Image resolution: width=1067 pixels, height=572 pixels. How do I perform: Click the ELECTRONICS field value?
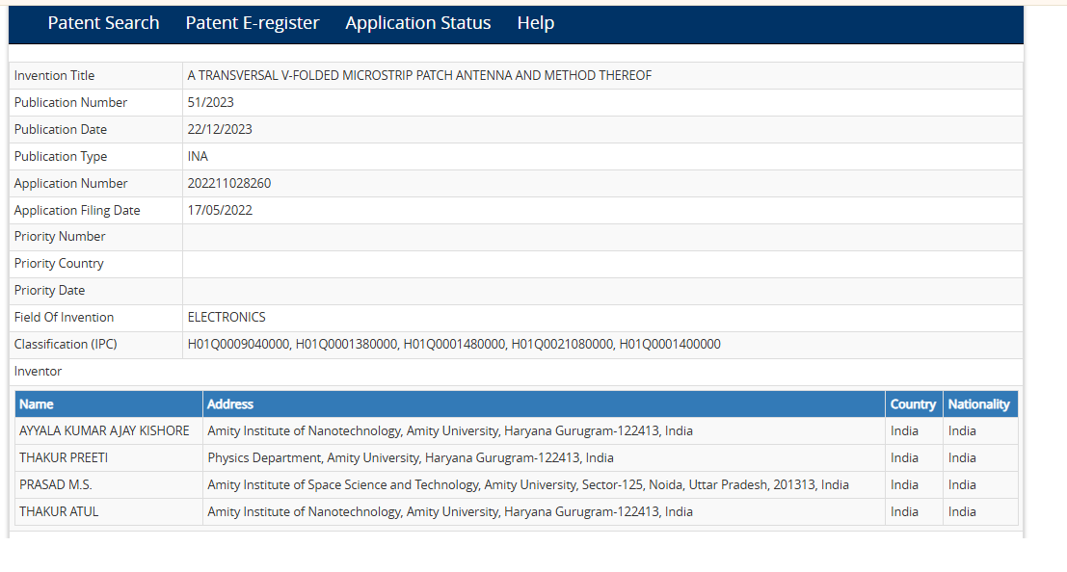click(227, 318)
